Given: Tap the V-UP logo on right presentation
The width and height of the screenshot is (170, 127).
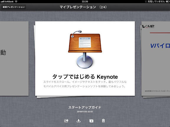Looking at the screenshot, I should (148, 26).
